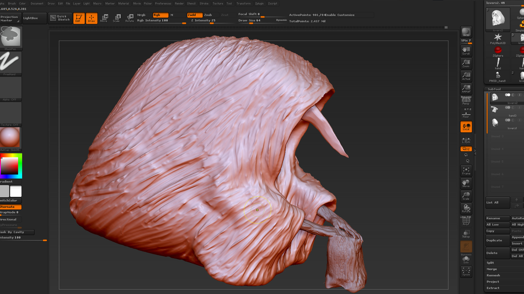This screenshot has width=524, height=294.
Task: Toggle XYZ rotation mode
Action: click(466, 149)
